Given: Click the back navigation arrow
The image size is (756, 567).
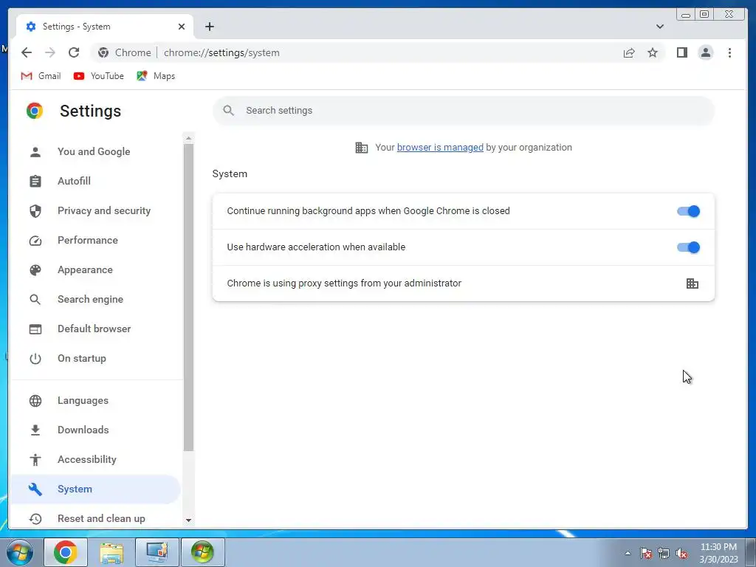Looking at the screenshot, I should [x=27, y=52].
